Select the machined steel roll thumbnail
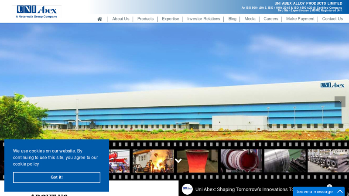The width and height of the screenshot is (349, 196). [x=285, y=161]
